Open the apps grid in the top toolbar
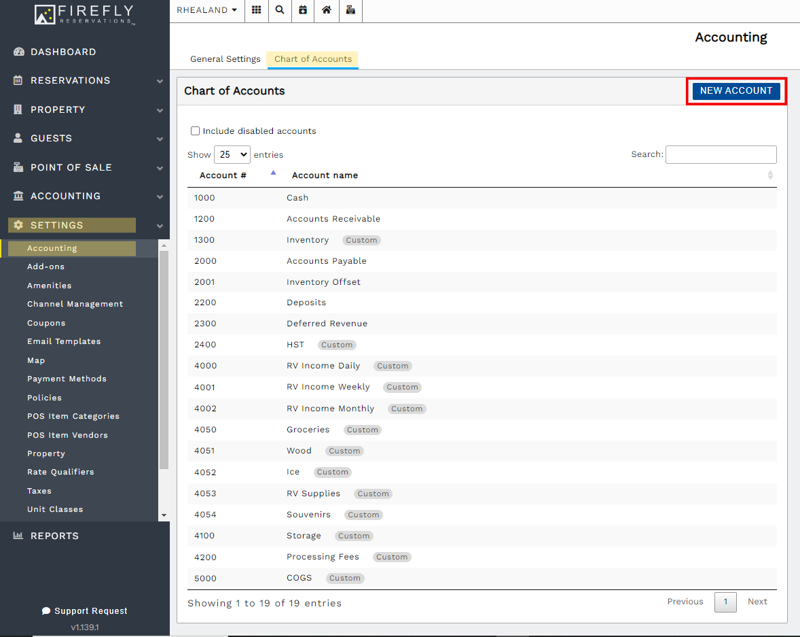This screenshot has width=800, height=637. click(x=257, y=10)
